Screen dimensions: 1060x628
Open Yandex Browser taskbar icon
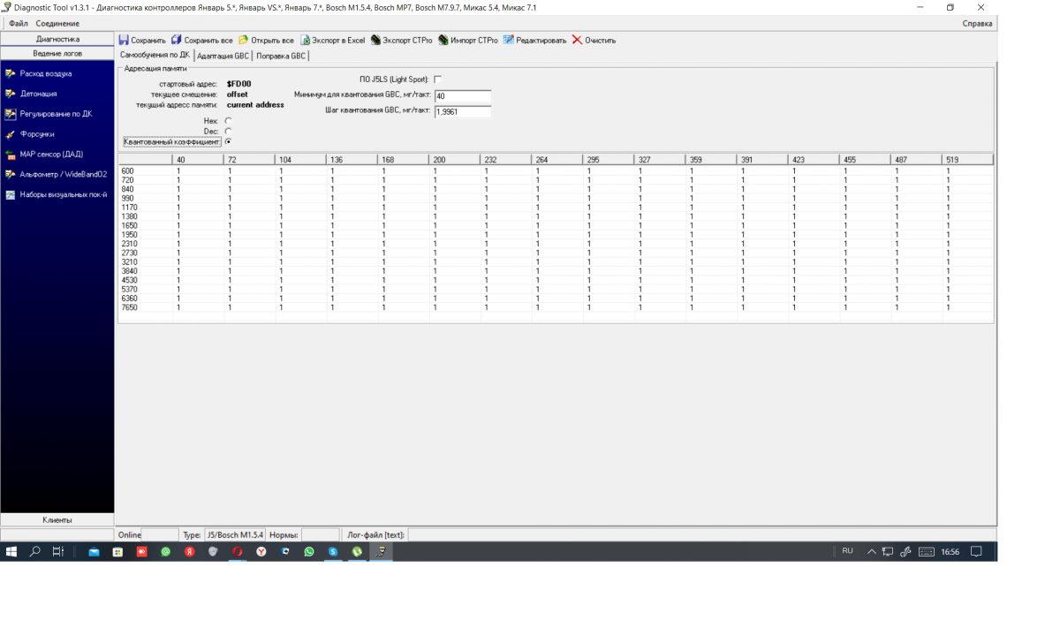click(261, 551)
